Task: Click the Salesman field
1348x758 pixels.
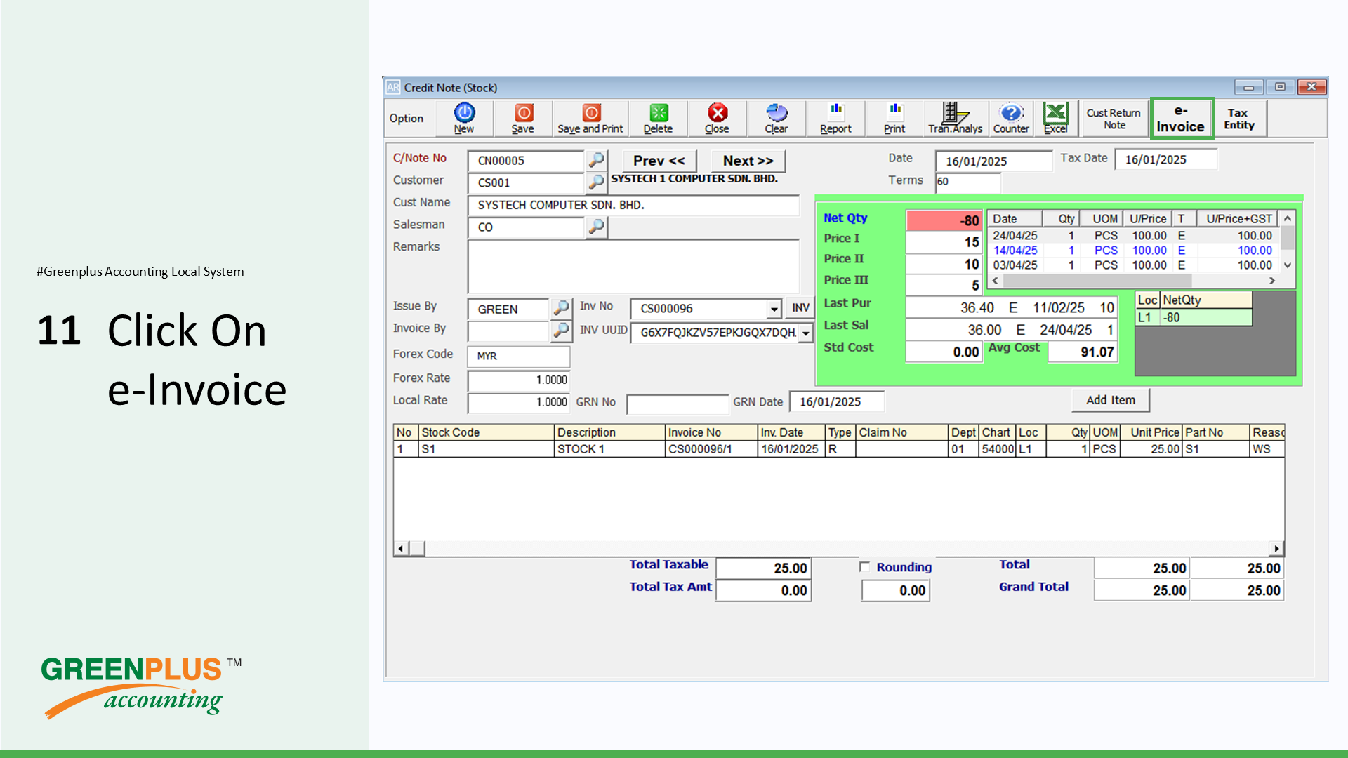Action: pyautogui.click(x=526, y=227)
